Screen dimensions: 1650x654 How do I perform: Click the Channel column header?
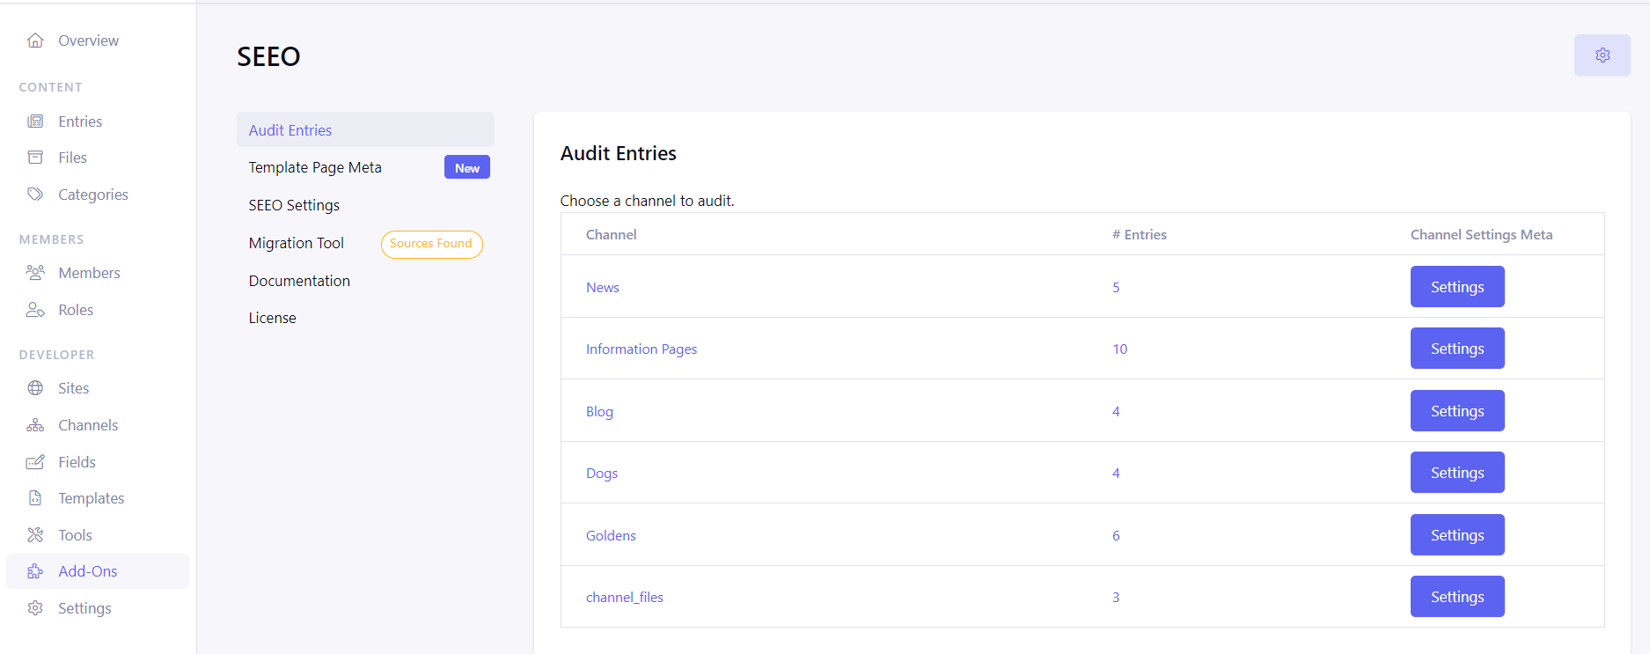611,234
